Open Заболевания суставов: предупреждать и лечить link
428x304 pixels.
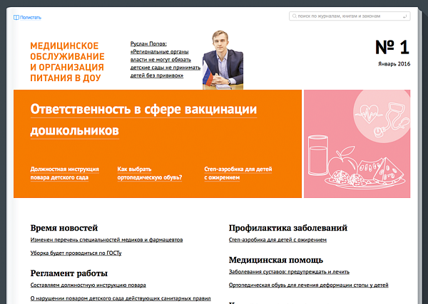click(289, 272)
